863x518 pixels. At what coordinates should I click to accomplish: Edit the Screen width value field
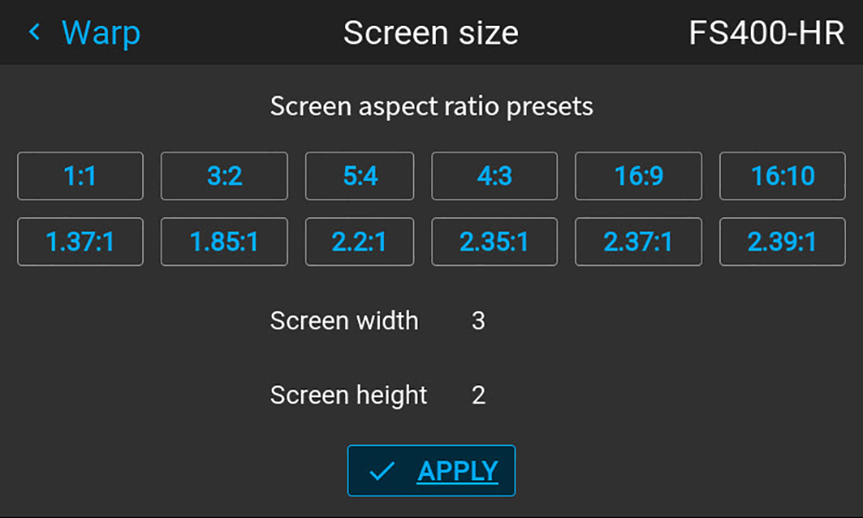pyautogui.click(x=478, y=321)
